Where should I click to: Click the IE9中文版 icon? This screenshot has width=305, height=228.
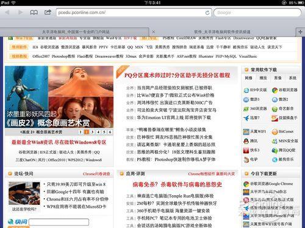click(x=246, y=90)
